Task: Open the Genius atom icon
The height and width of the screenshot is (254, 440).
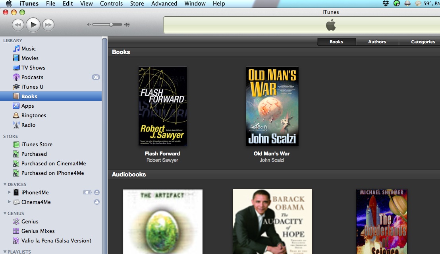Action: click(16, 221)
